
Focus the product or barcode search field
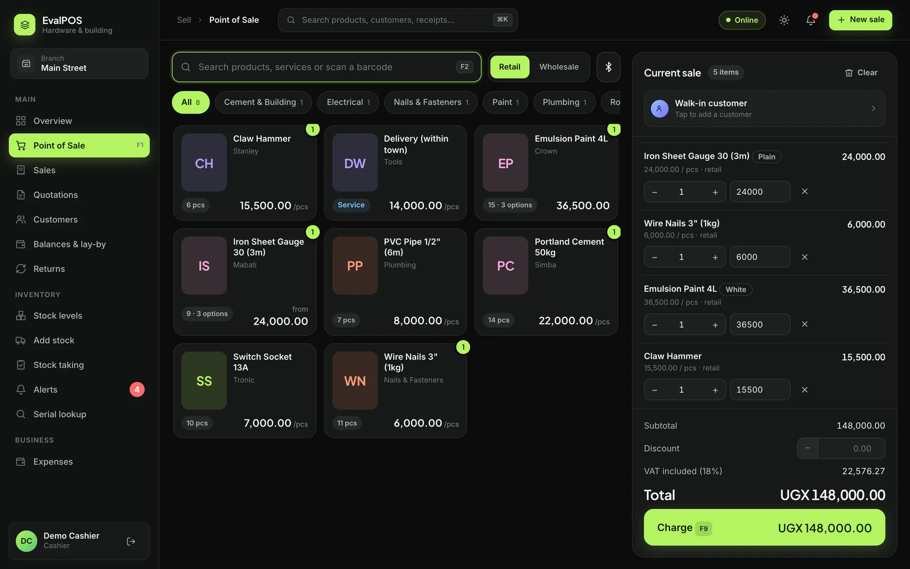[327, 67]
